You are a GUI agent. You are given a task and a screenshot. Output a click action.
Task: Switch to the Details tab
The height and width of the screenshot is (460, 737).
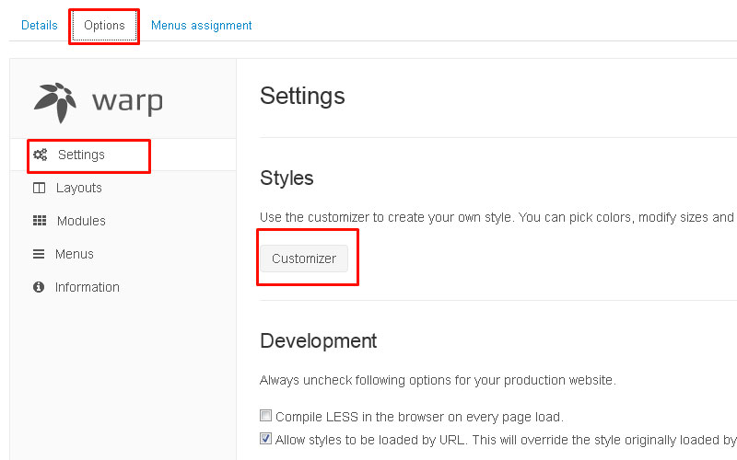tap(40, 26)
